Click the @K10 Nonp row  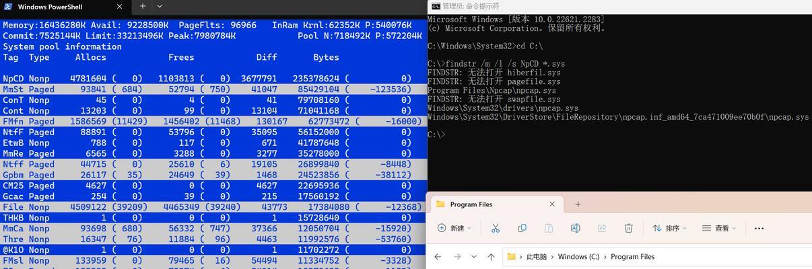point(213,251)
